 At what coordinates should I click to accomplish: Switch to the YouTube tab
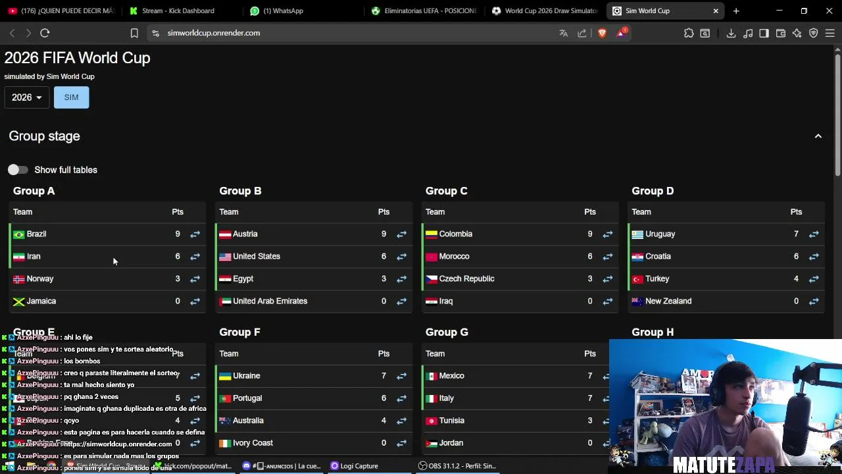(62, 11)
